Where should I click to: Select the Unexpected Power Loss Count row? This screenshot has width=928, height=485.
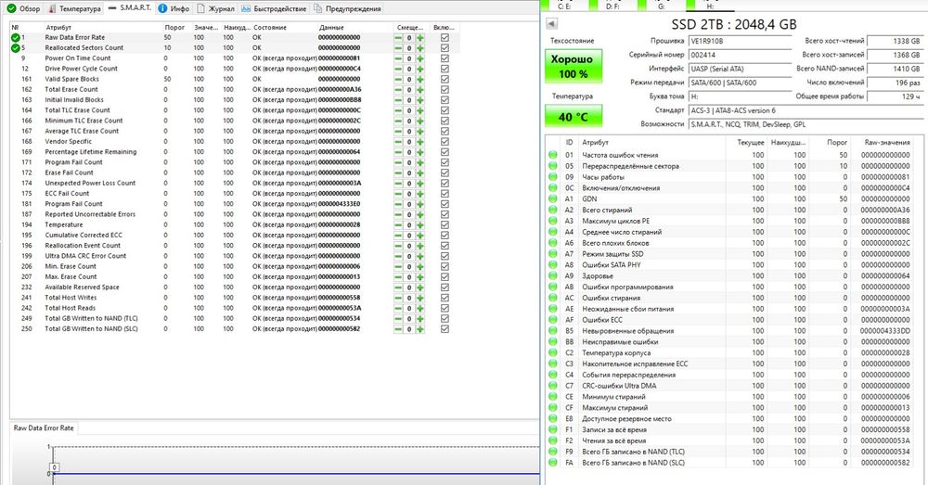click(x=235, y=184)
